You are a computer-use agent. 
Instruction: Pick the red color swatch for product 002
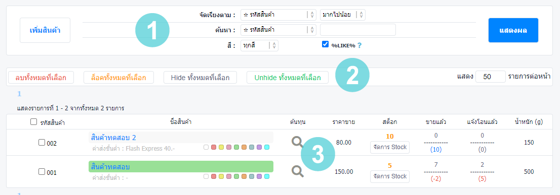click(214, 147)
